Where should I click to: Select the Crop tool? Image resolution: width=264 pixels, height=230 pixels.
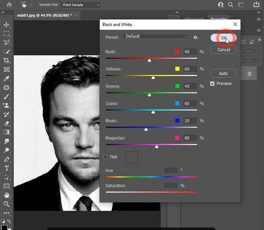tap(7, 60)
